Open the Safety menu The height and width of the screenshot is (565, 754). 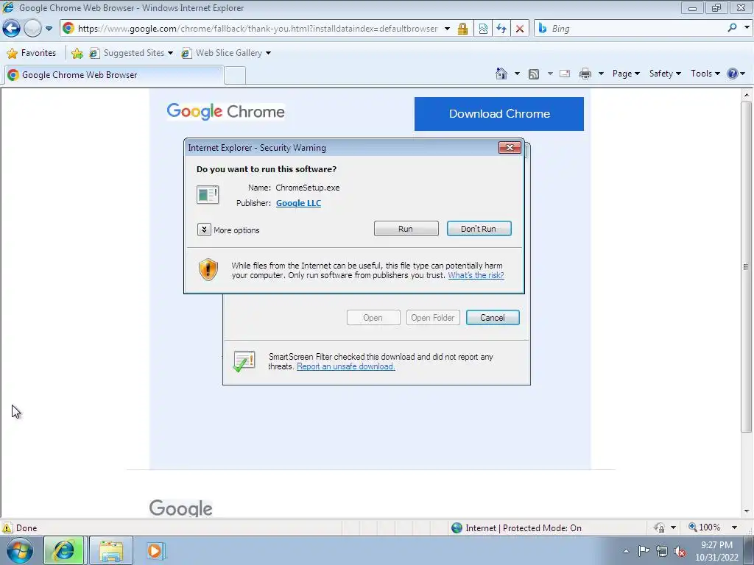tap(665, 74)
